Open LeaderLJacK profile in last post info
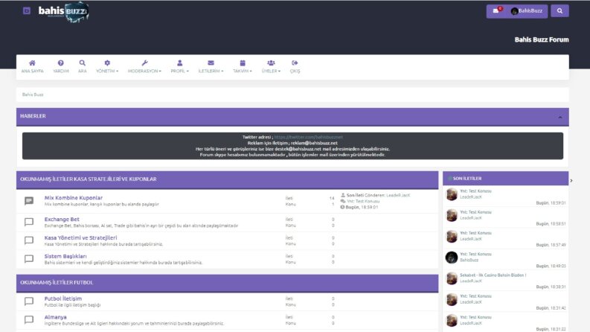This screenshot has height=332, width=590. pyautogui.click(x=398, y=195)
